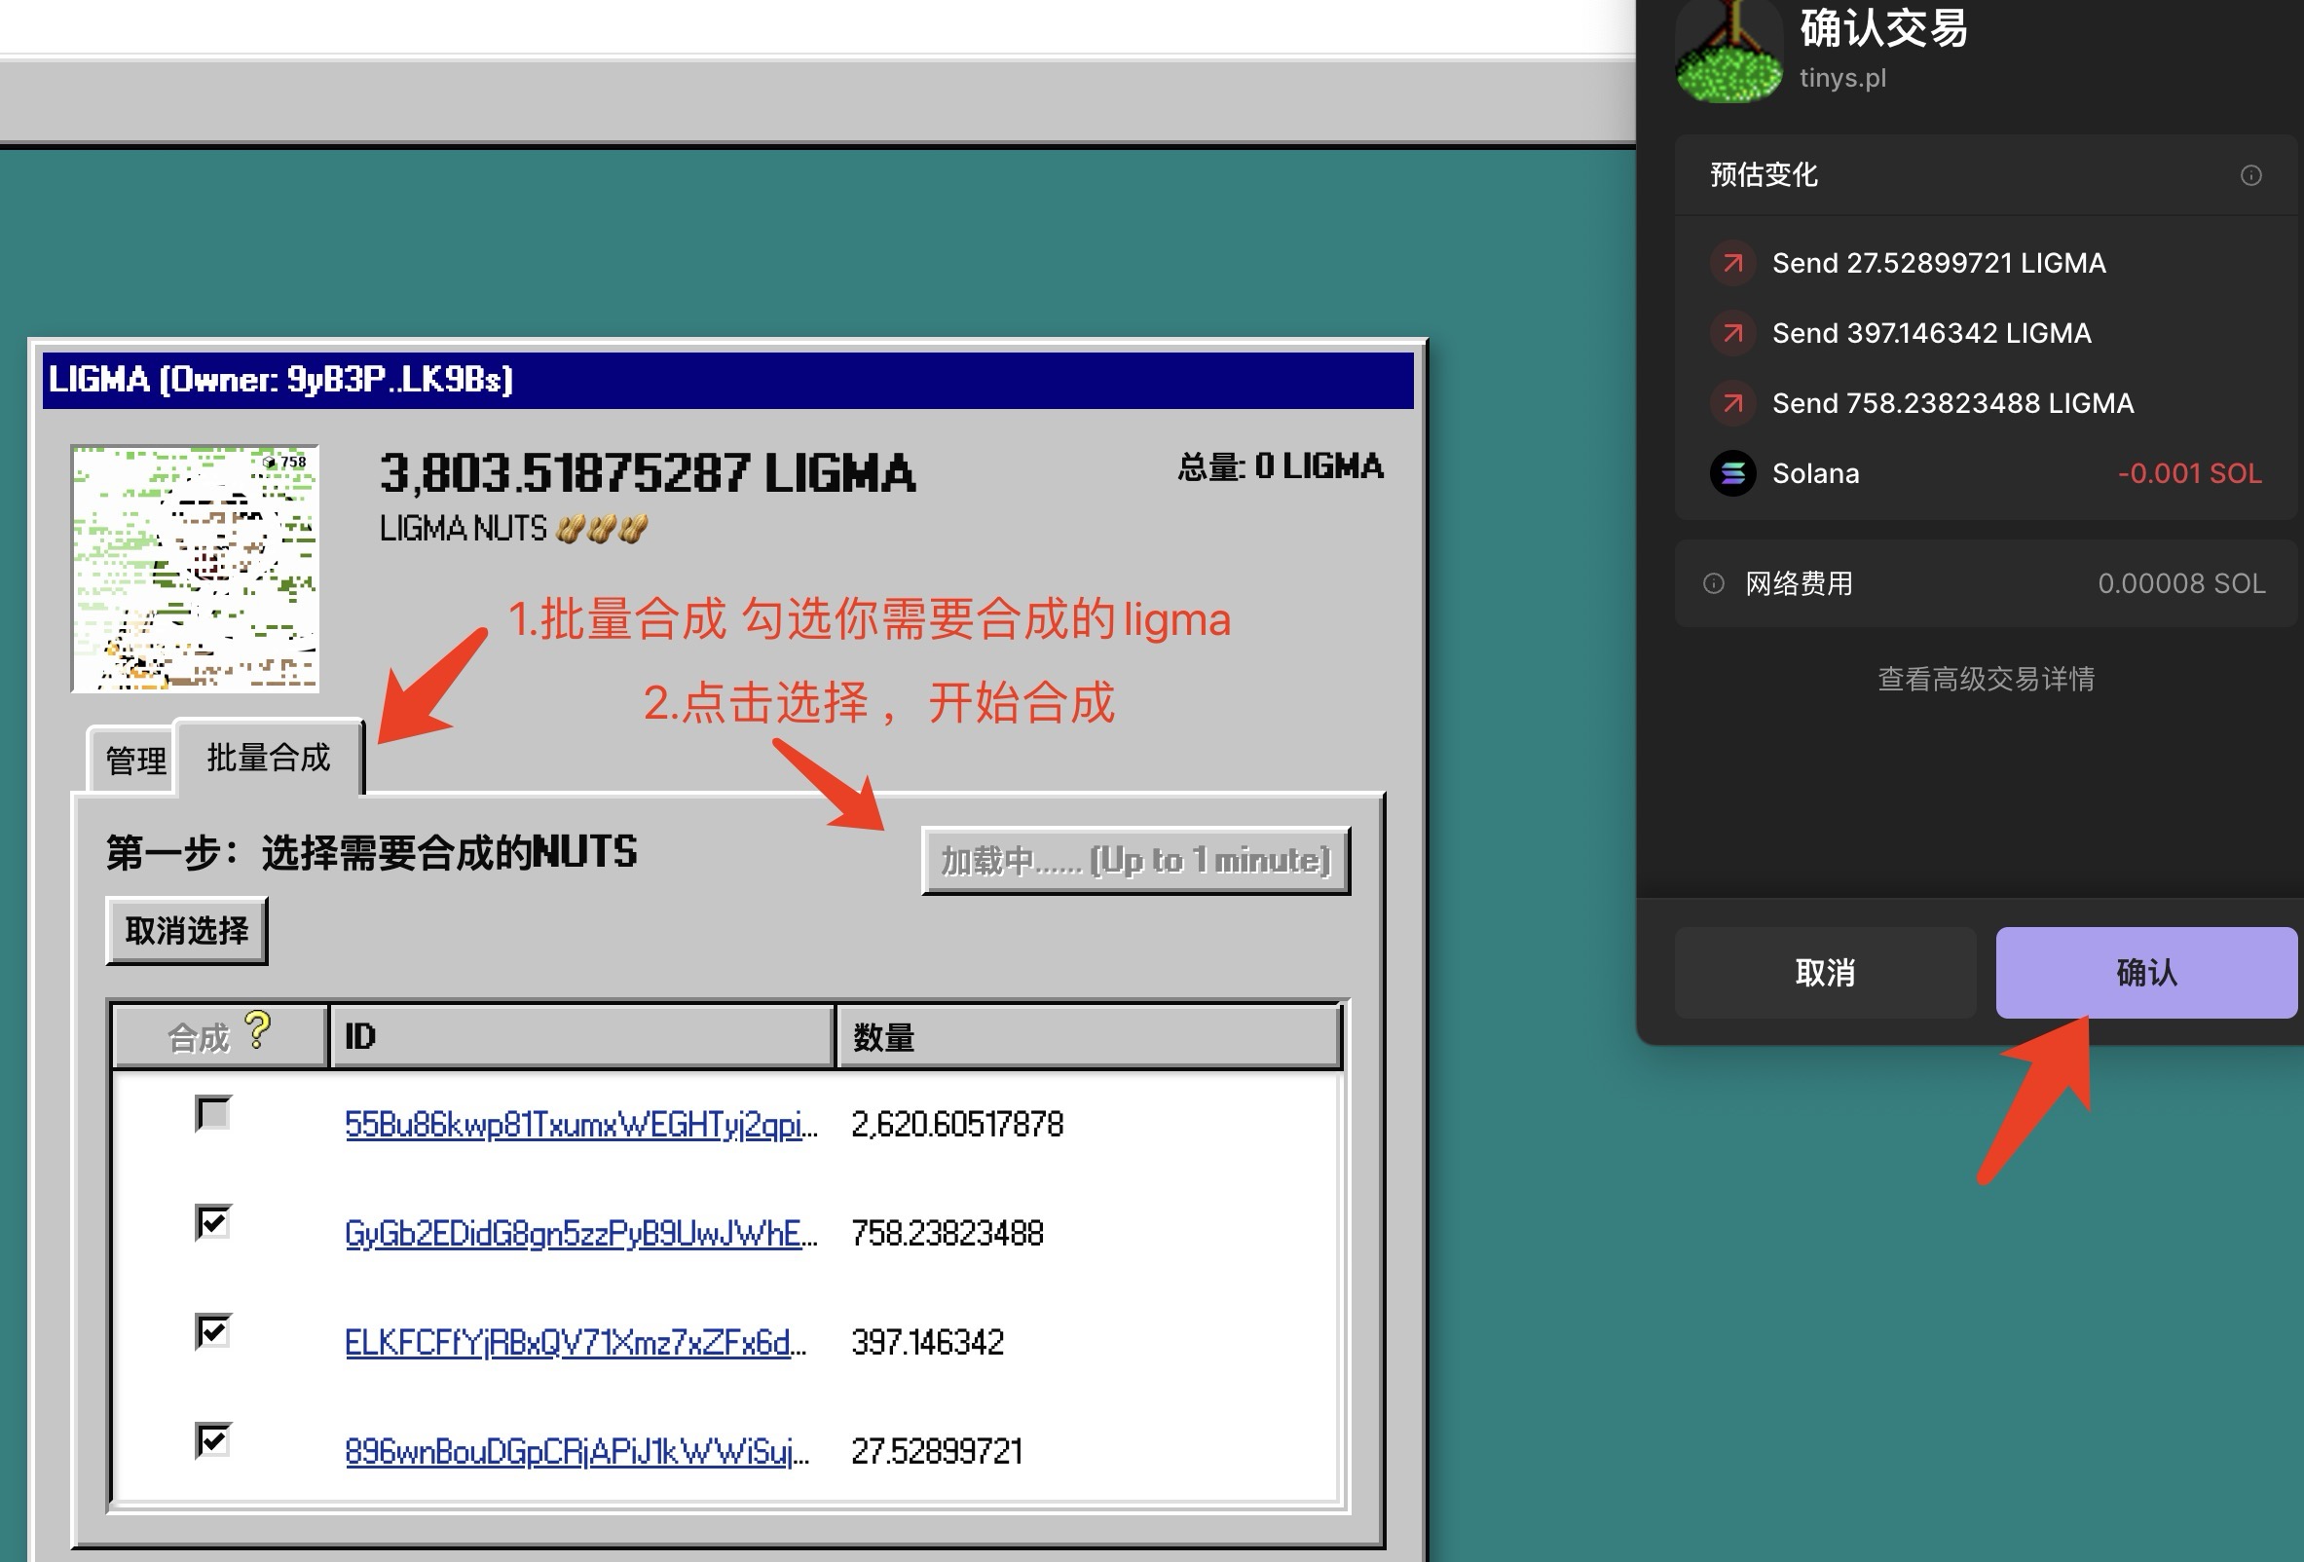The height and width of the screenshot is (1562, 2304).
Task: Click the ID column header
Action: (x=581, y=1037)
